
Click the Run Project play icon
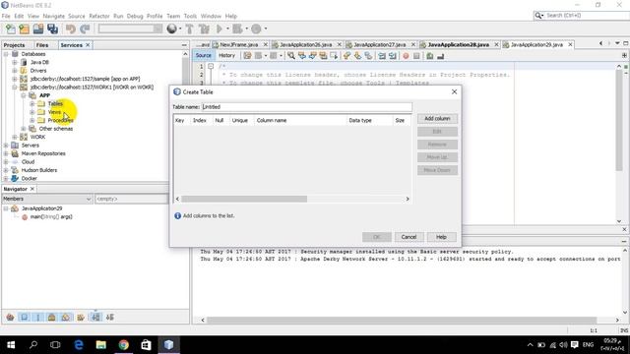point(220,29)
